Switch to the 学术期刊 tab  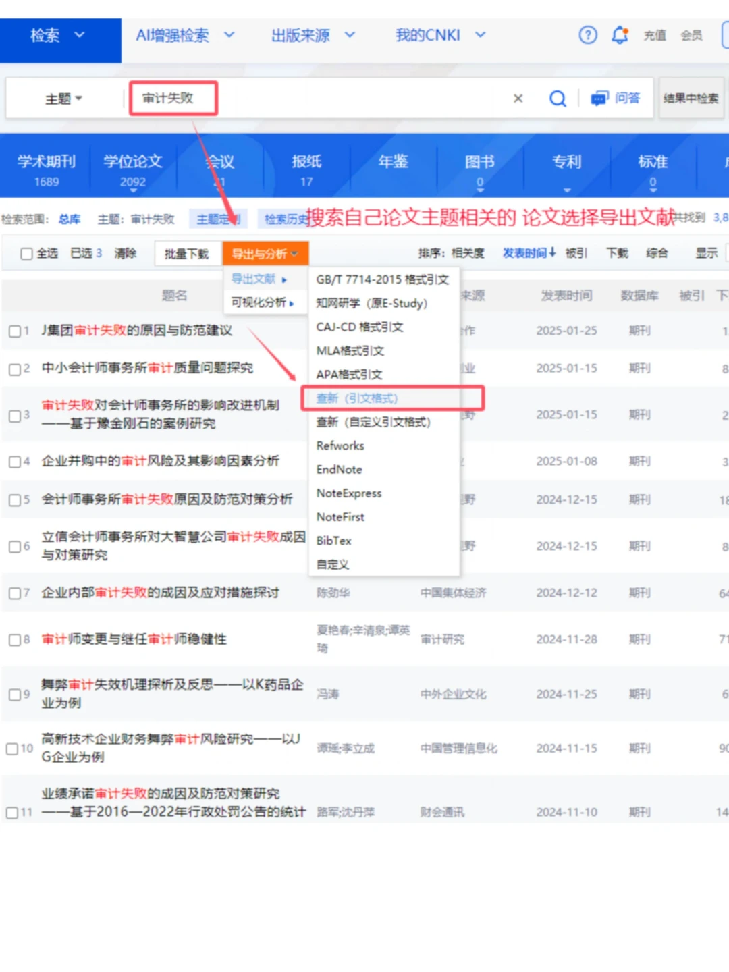point(47,169)
